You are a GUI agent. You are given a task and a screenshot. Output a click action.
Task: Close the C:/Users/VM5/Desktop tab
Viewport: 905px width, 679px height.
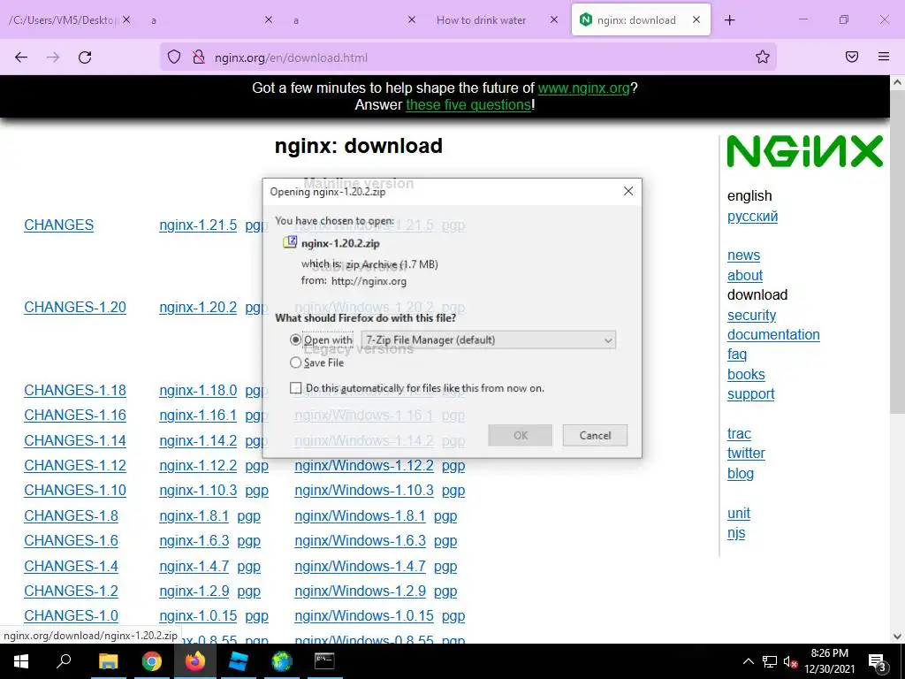point(126,19)
